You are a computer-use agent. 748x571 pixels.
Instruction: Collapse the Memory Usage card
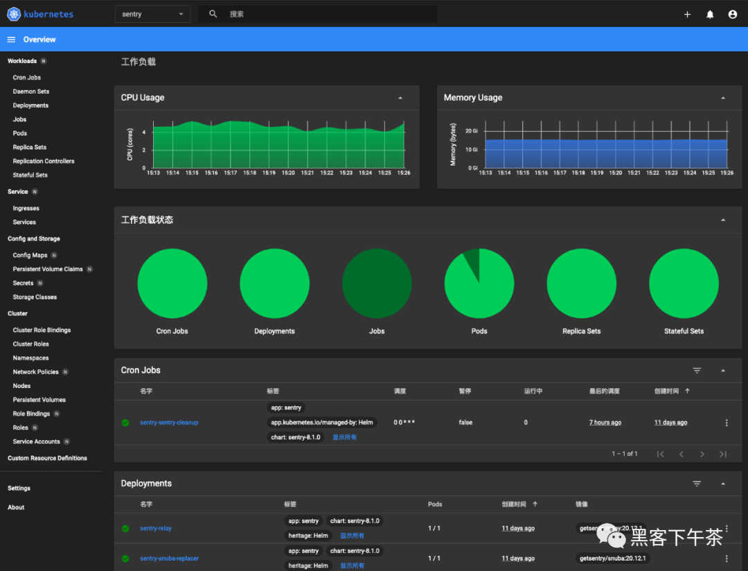[723, 98]
